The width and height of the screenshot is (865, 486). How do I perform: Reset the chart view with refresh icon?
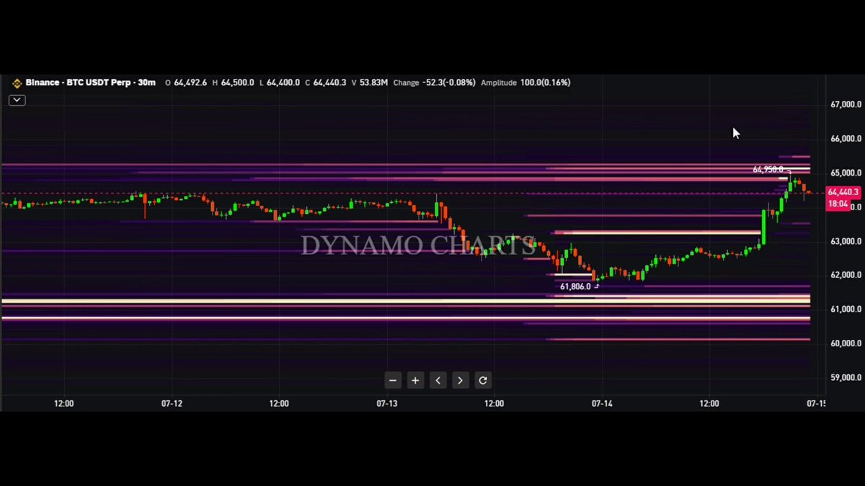tap(483, 380)
